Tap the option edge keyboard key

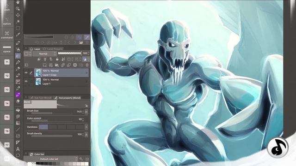[7, 21]
